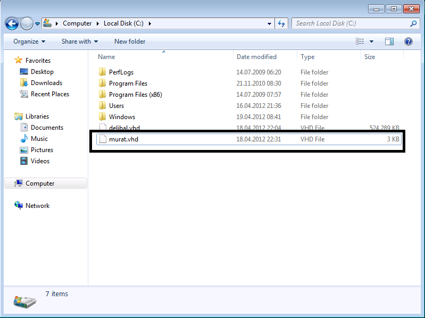Image resolution: width=425 pixels, height=318 pixels.
Task: Click the search magnifier icon
Action: (413, 23)
